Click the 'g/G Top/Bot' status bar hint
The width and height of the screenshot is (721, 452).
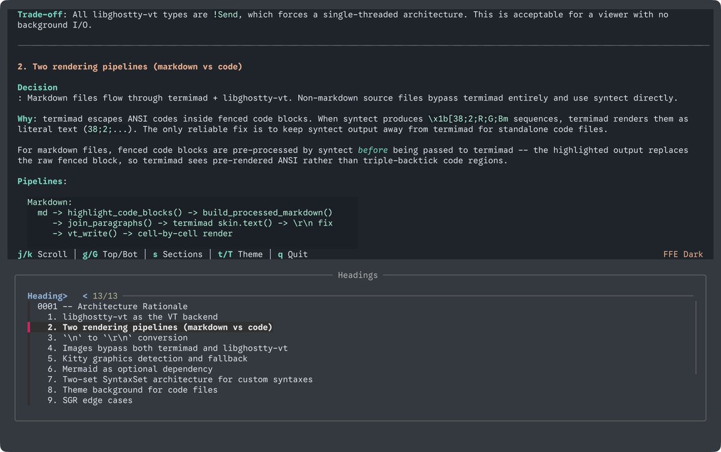pyautogui.click(x=110, y=255)
